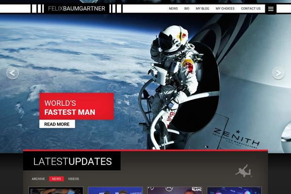Open the News menu item
Viewport: 291px width, 194px height.
173,9
